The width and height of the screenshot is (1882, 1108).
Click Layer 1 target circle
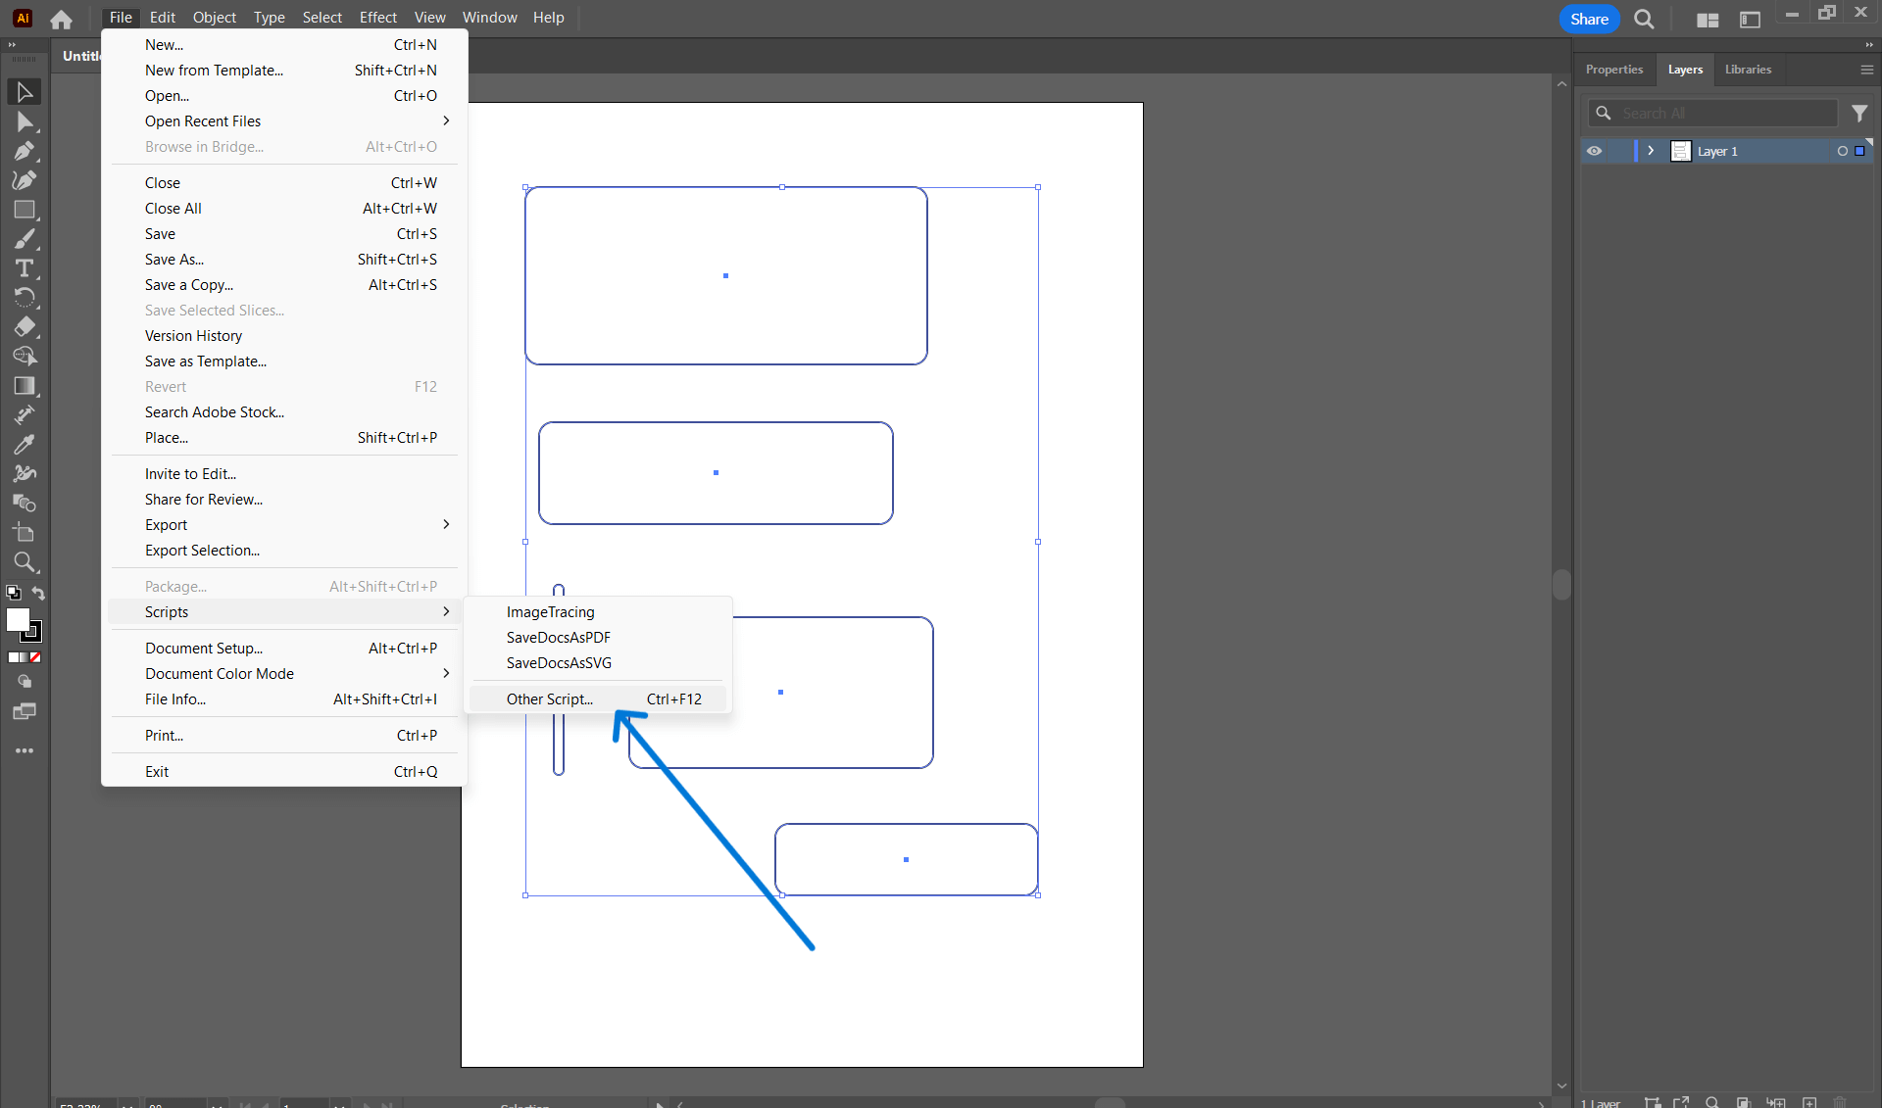click(1843, 151)
